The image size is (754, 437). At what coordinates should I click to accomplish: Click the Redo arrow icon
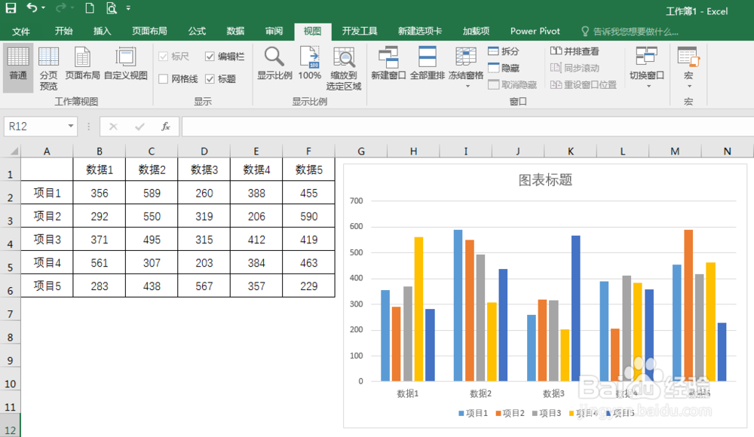[x=61, y=8]
